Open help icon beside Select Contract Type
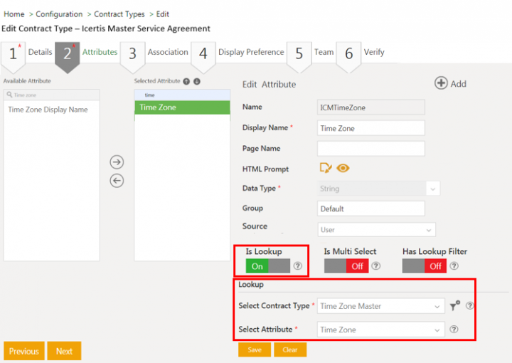 pyautogui.click(x=469, y=306)
